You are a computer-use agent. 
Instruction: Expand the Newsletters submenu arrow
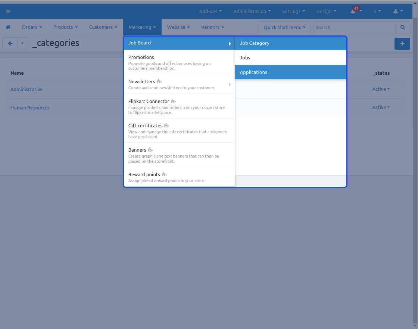pyautogui.click(x=230, y=84)
